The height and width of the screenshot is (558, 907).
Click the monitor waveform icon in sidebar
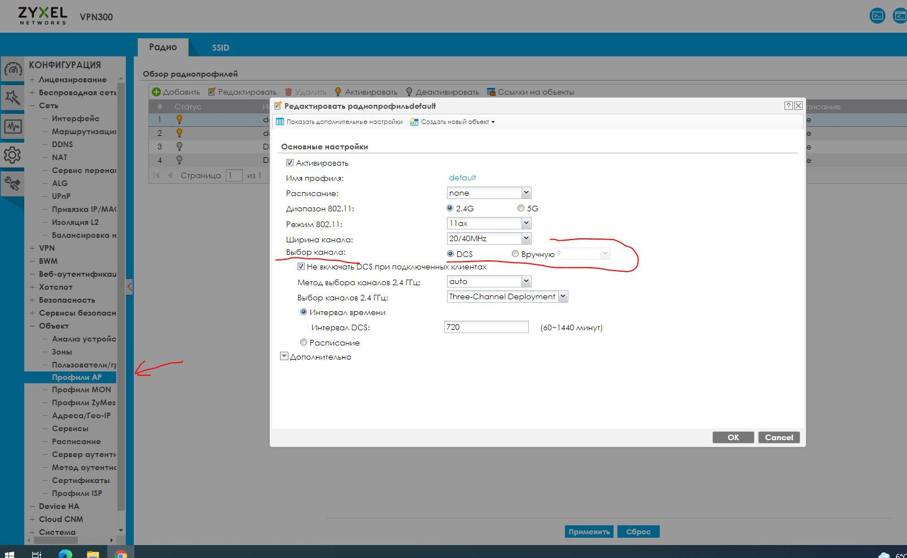click(x=12, y=126)
